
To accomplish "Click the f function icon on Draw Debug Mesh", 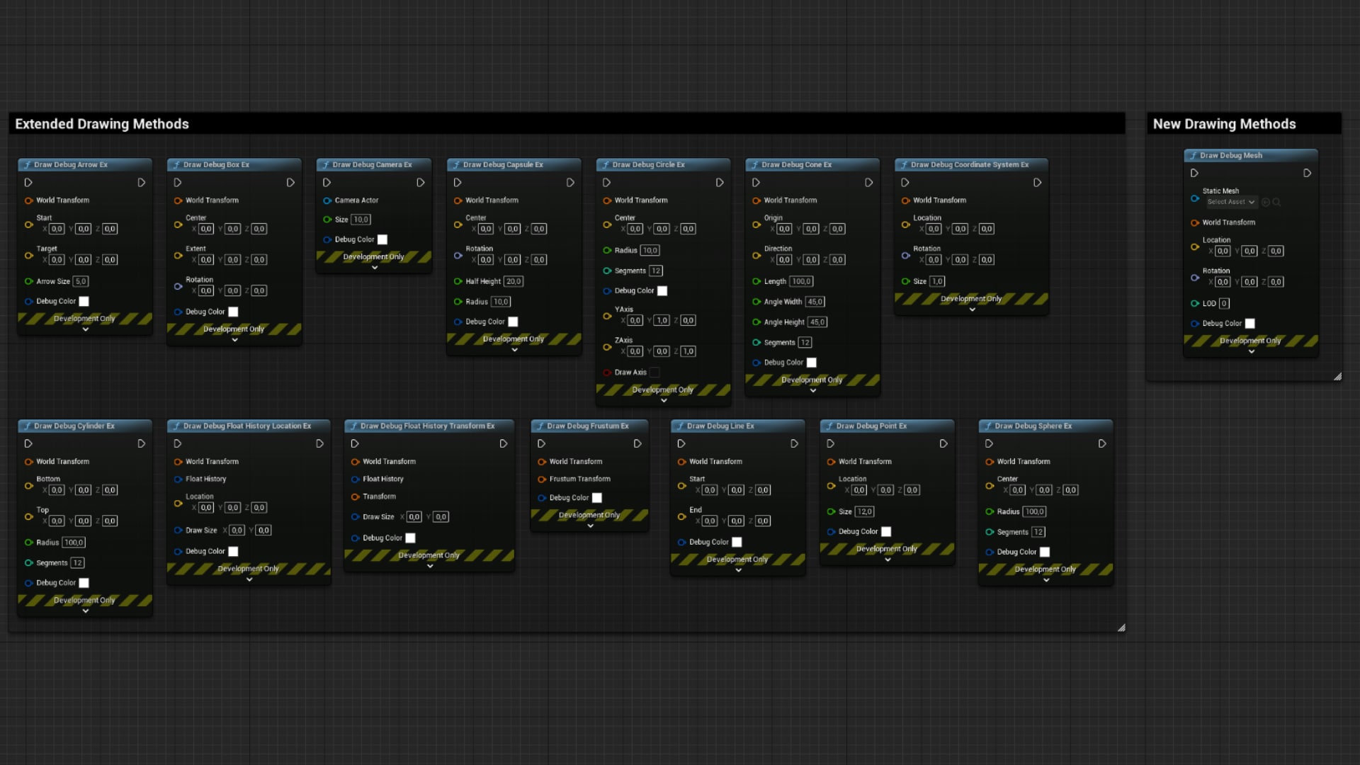I will pos(1194,155).
